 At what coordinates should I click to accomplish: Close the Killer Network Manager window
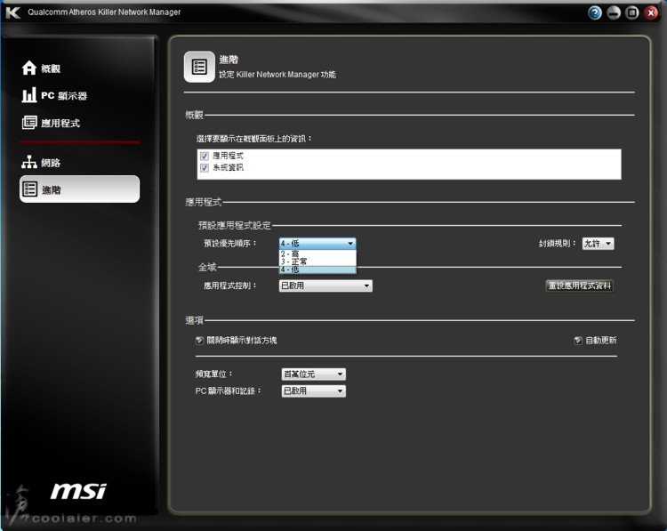[651, 12]
